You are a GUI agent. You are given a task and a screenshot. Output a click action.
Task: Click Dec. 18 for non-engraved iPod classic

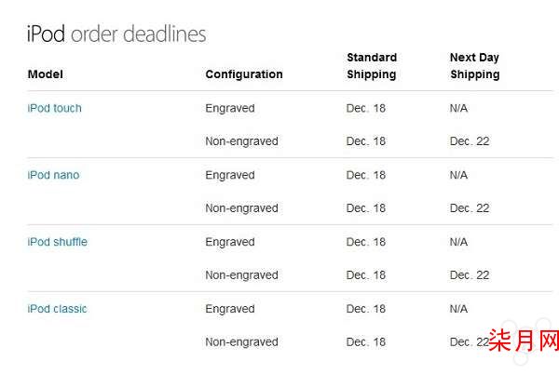pyautogui.click(x=366, y=342)
